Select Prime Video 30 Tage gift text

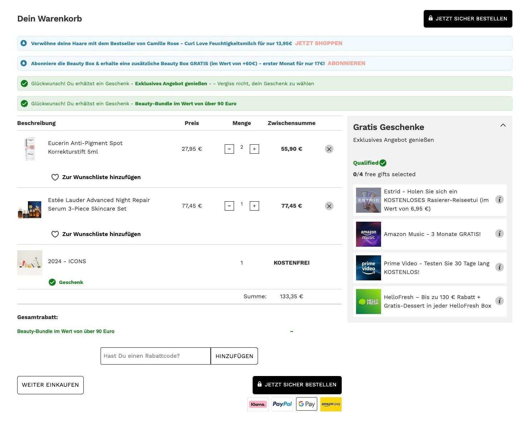point(437,268)
